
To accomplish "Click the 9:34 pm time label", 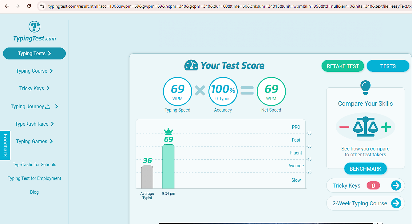I will pyautogui.click(x=168, y=194).
